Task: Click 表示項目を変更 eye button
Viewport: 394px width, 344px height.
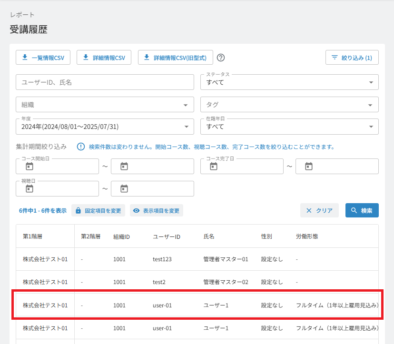Action: (157, 210)
